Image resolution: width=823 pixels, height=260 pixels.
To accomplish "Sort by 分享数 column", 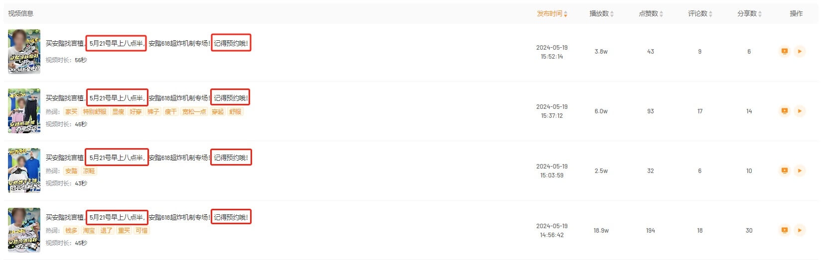I will 749,13.
